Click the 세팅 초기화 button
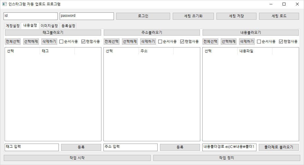This screenshot has width=304, height=165. pyautogui.click(x=193, y=16)
